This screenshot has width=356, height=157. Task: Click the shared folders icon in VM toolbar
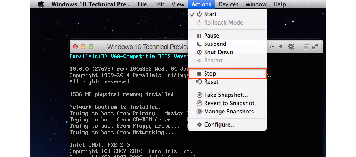pos(271,47)
